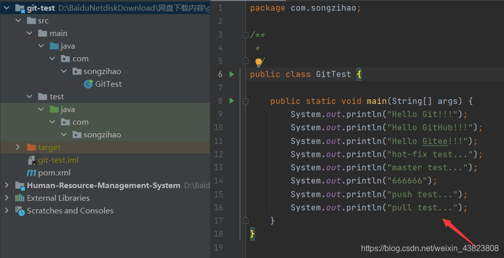This screenshot has width=504, height=258.
Task: Click the blog.csdn.net watermark link
Action: (429, 248)
